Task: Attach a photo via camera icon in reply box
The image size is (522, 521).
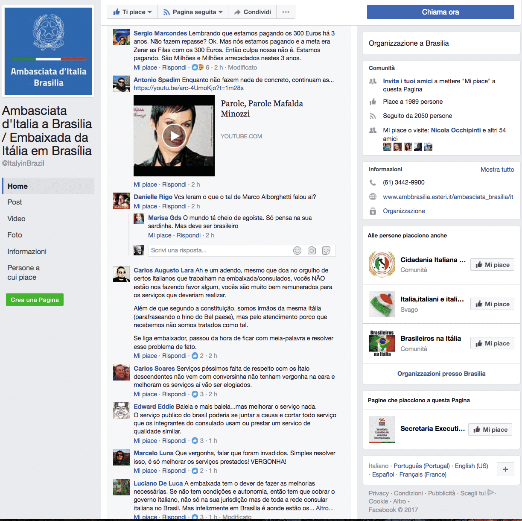Action: coord(312,251)
